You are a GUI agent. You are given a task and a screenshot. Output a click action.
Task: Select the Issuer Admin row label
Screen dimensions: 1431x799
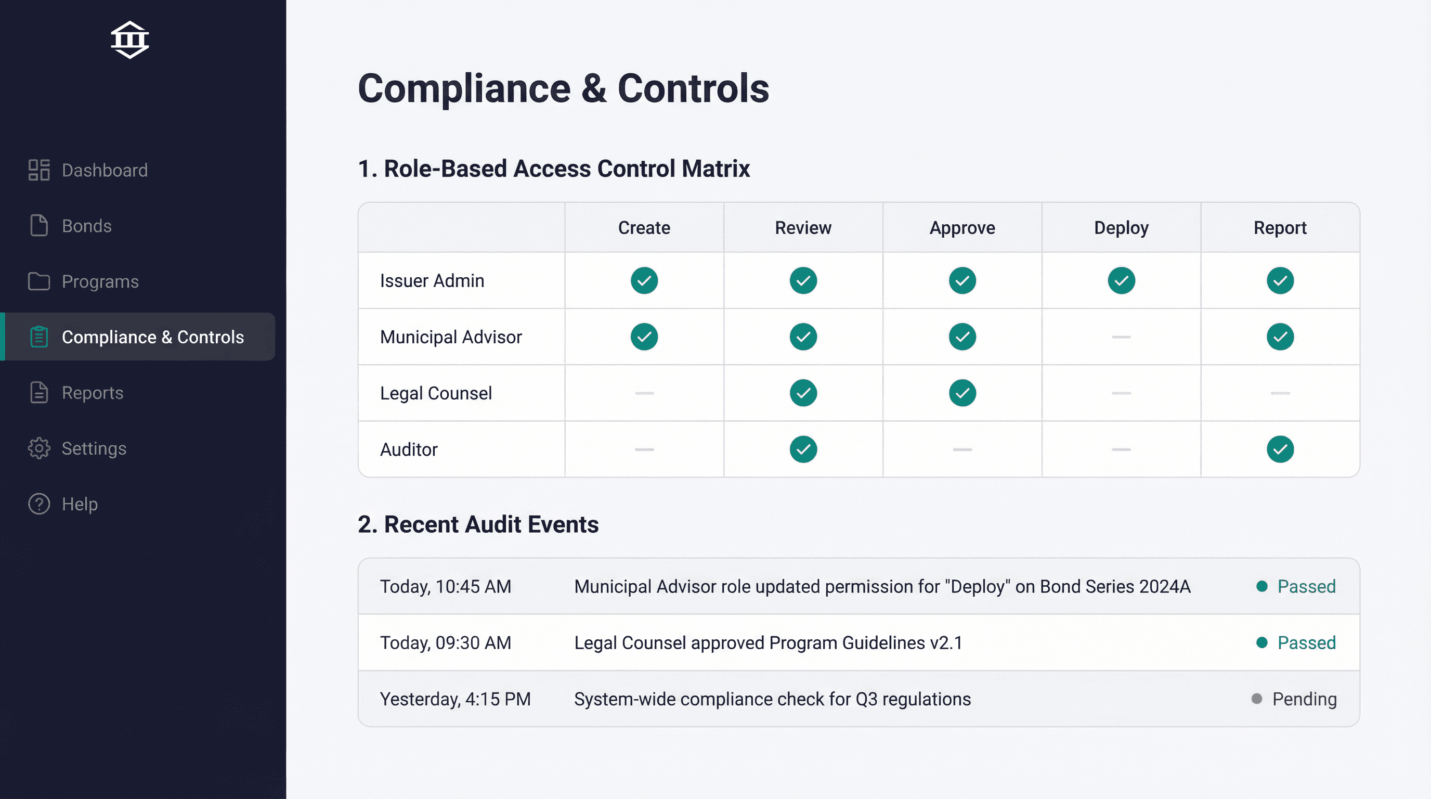coord(432,280)
